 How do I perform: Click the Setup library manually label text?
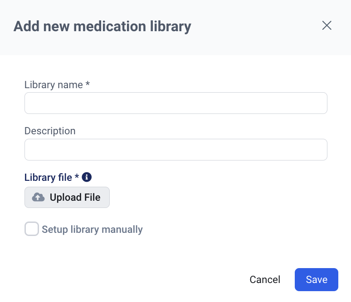click(x=92, y=230)
